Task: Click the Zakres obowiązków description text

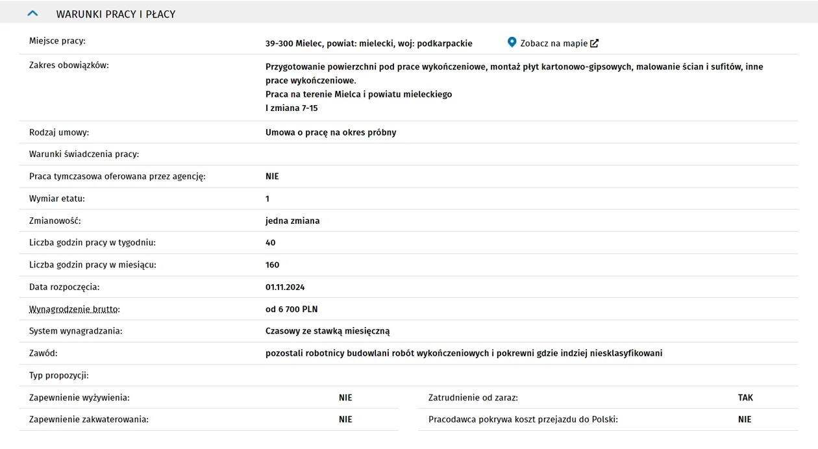Action: tap(514, 88)
